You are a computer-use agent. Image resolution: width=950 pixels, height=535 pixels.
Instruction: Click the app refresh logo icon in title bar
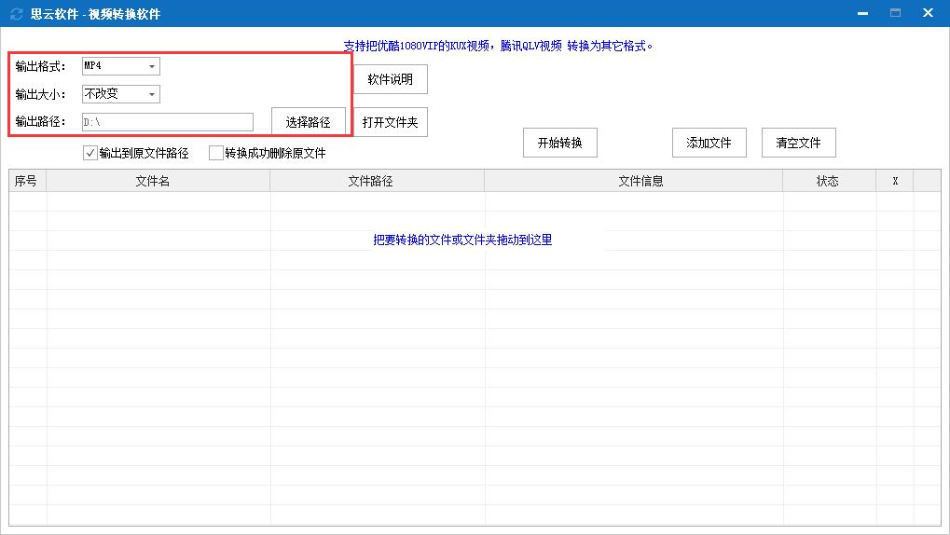17,14
